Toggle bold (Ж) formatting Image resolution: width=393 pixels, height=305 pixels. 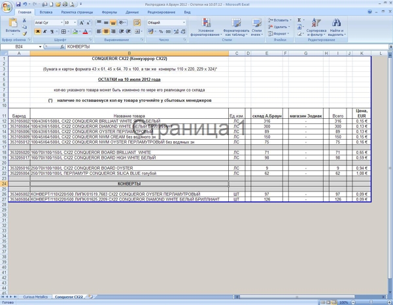point(38,31)
